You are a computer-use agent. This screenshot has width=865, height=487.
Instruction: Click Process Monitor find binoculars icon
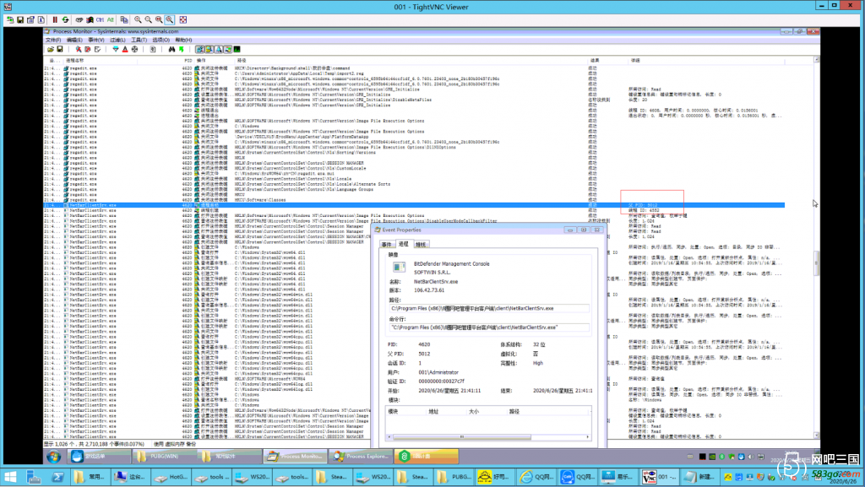(x=171, y=50)
